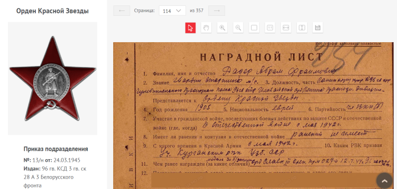
Task: Fit document to width
Action: click(286, 28)
